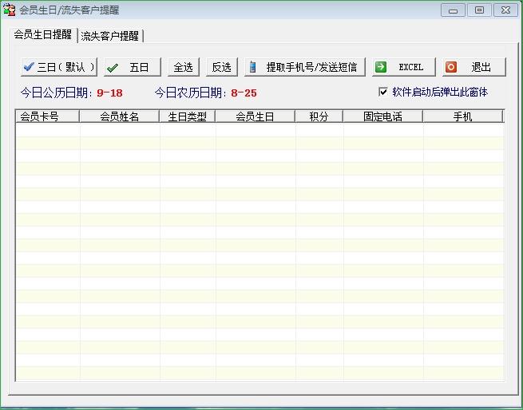The width and height of the screenshot is (523, 410).
Task: Click the 生日类型 column header
Action: click(x=188, y=116)
